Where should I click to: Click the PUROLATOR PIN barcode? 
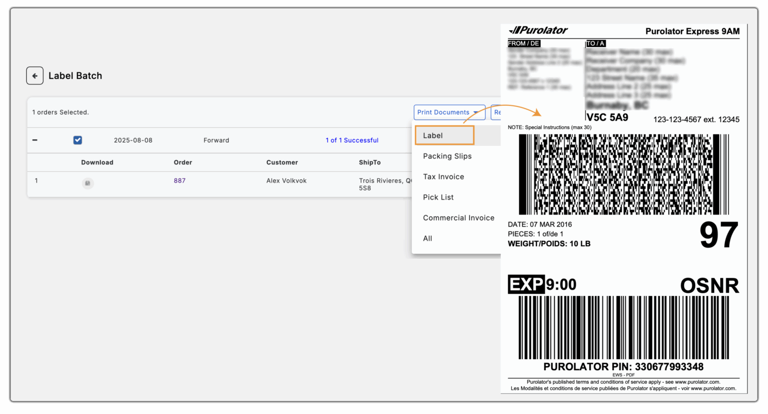click(624, 329)
